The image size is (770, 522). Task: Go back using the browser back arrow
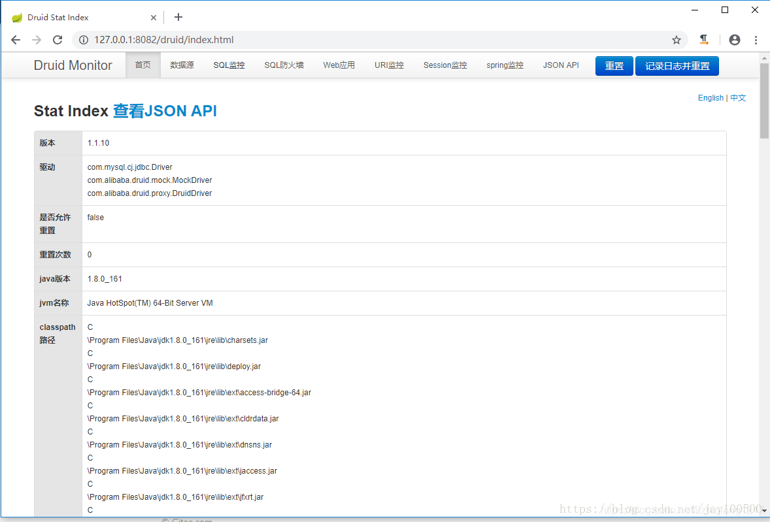tap(16, 40)
